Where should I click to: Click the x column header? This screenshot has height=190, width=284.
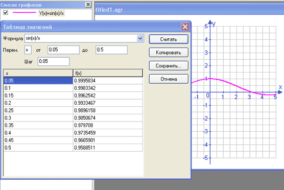coord(38,73)
